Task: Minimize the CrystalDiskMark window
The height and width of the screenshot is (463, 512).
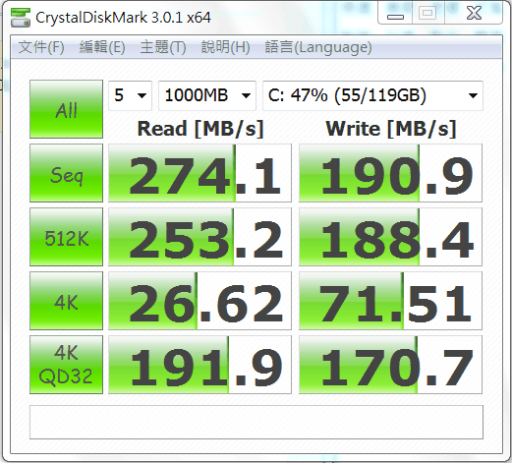Action: 395,13
